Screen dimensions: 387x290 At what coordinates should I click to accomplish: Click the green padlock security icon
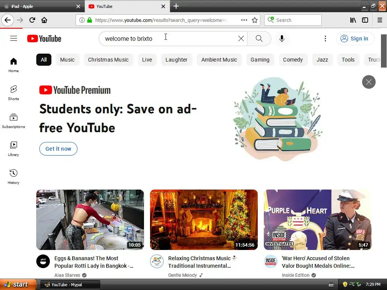tap(90, 20)
